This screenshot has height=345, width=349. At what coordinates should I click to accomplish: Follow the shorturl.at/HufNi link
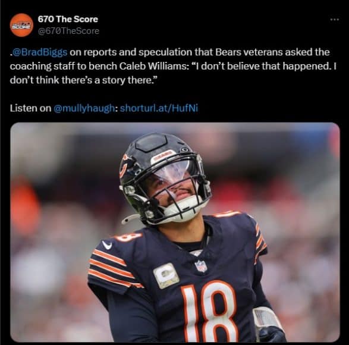(159, 108)
